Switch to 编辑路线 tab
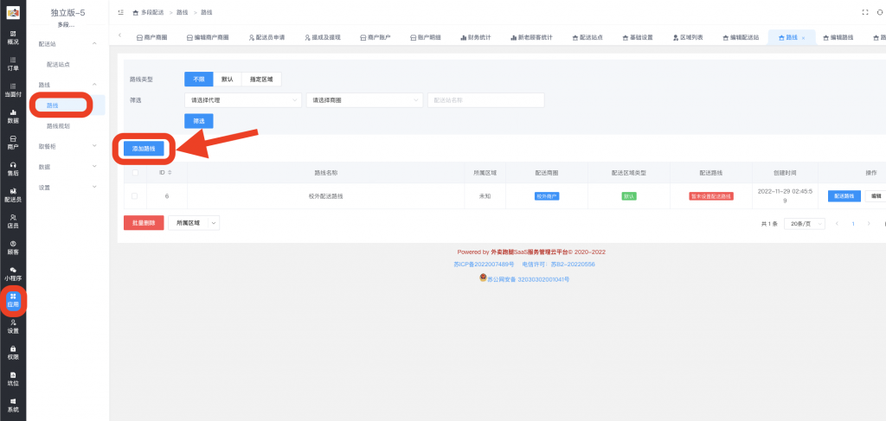This screenshot has height=421, width=886. [838, 38]
